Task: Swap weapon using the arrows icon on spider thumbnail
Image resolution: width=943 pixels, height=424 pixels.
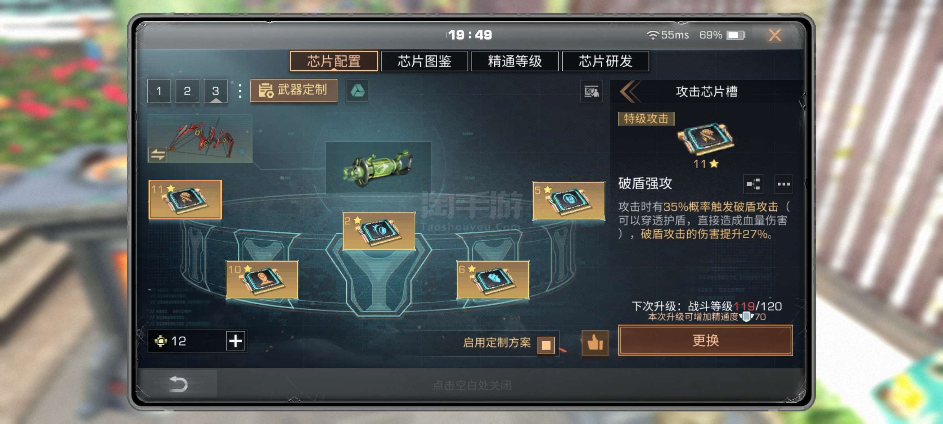Action: 158,155
